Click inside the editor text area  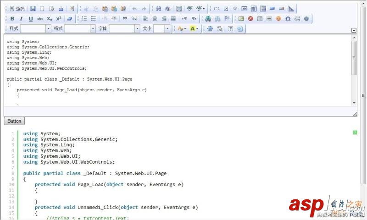click(x=178, y=70)
